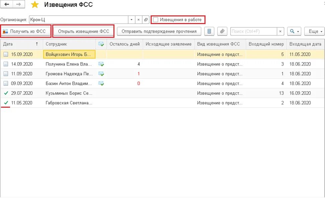
Task: Click the document icon in 15.09.2020 row
Action: (x=6, y=54)
